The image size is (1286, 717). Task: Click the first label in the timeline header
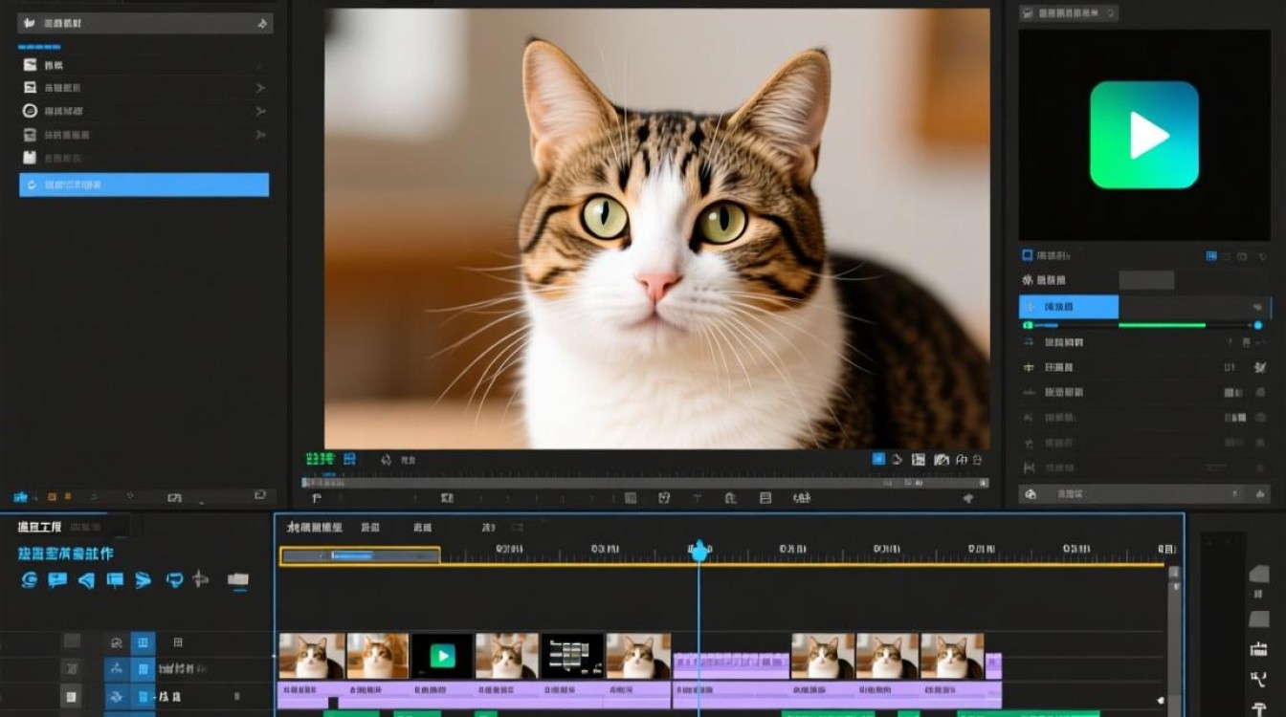tap(315, 527)
